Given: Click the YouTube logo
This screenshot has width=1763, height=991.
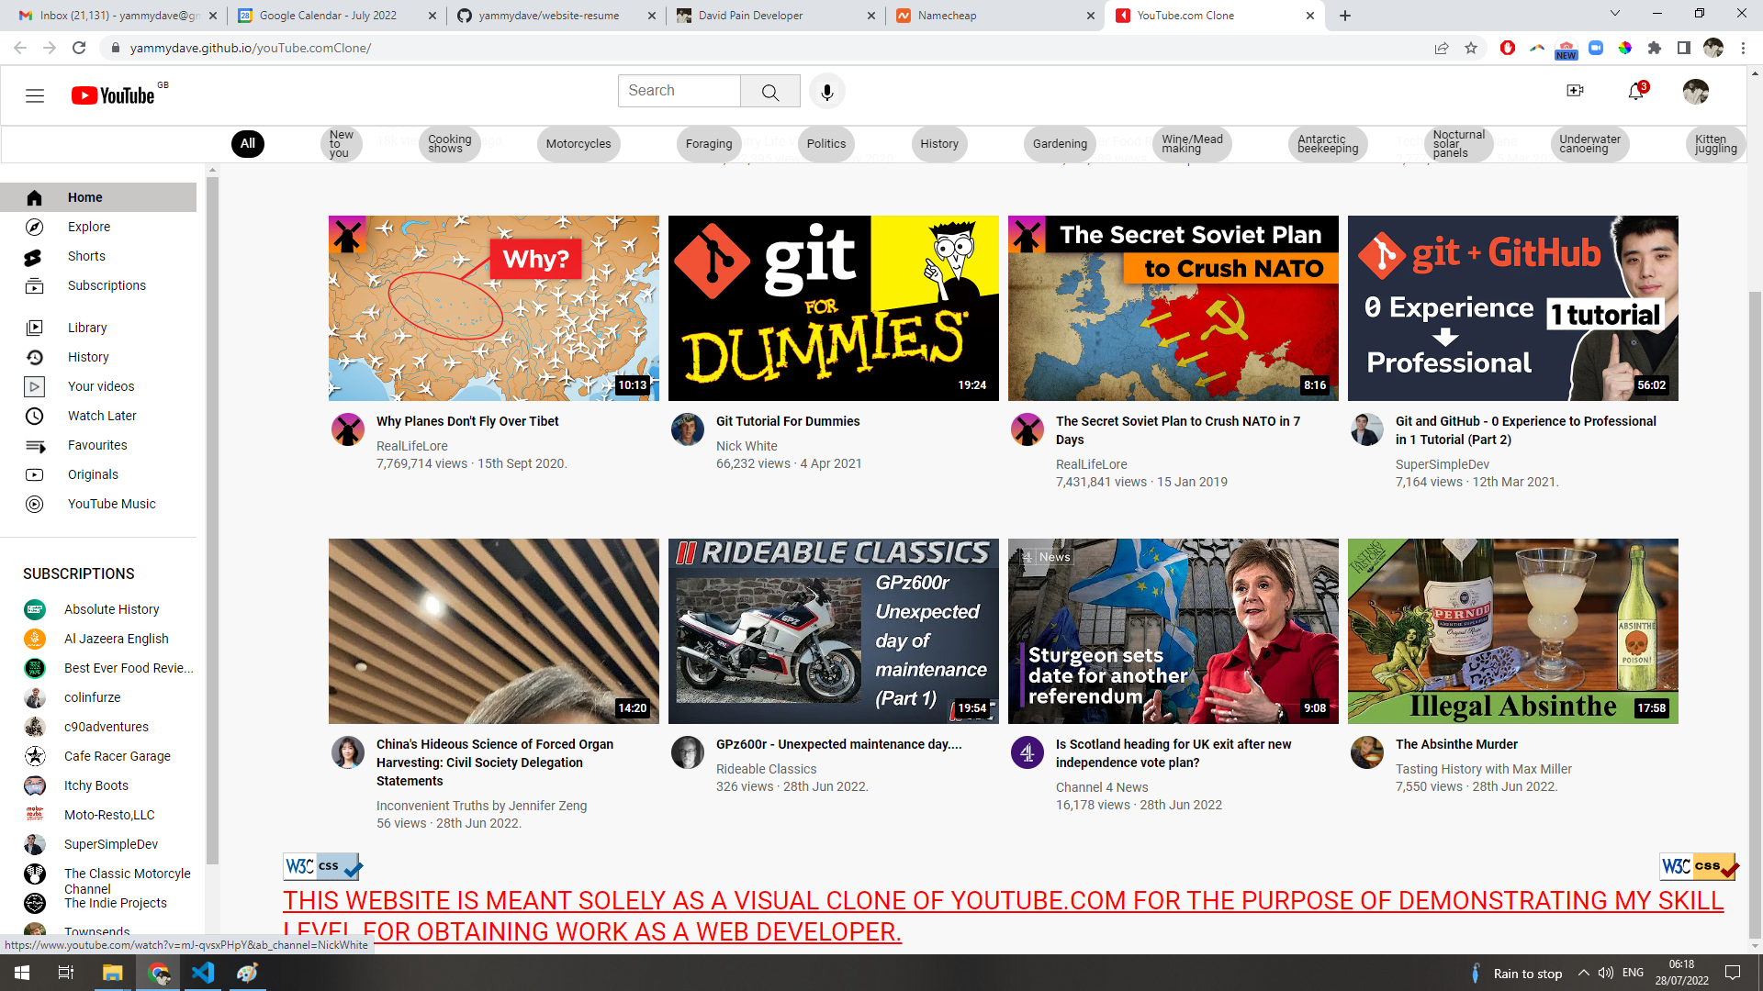Looking at the screenshot, I should click(x=114, y=95).
